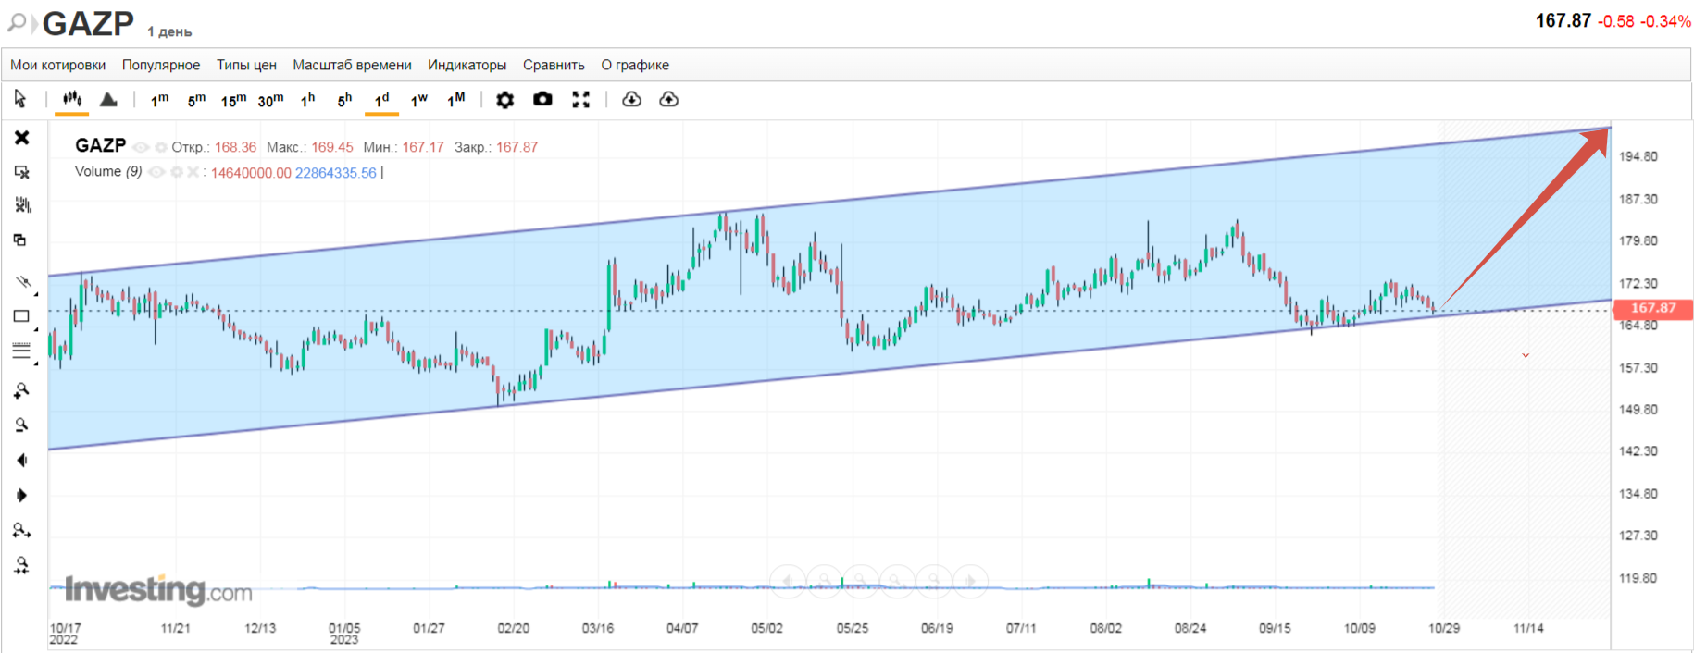Select the trend line drawing tool
Image resolution: width=1694 pixels, height=653 pixels.
pyautogui.click(x=23, y=281)
